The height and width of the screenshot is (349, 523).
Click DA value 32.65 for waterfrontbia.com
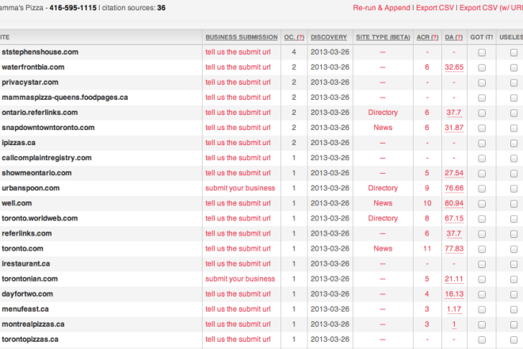coord(454,67)
